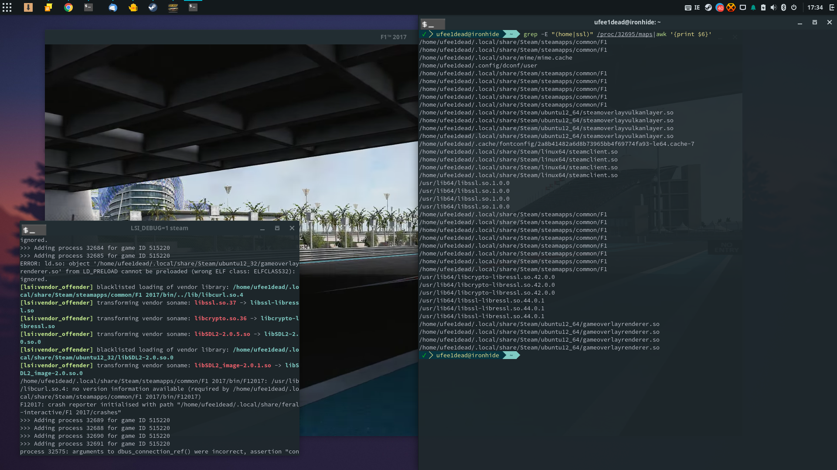Click the Steam system tray icon
The height and width of the screenshot is (470, 837).
click(x=708, y=7)
